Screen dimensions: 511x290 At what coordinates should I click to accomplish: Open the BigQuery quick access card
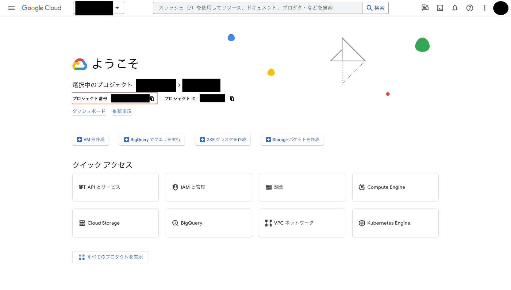[209, 223]
